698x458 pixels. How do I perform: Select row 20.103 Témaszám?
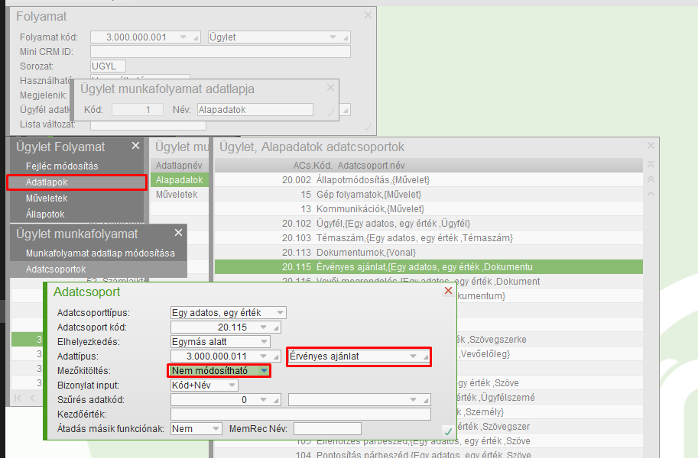429,238
